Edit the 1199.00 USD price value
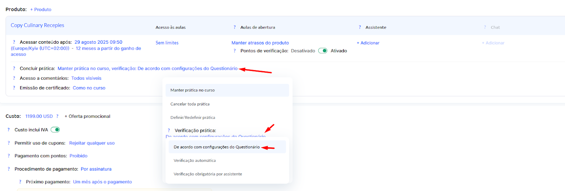The width and height of the screenshot is (565, 191). click(39, 116)
